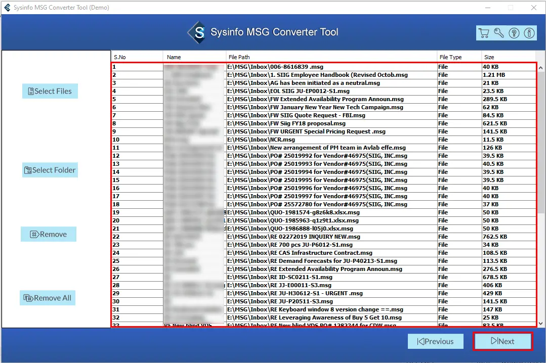Open help via question mark icon
Screen dimensions: 546x363
click(514, 33)
